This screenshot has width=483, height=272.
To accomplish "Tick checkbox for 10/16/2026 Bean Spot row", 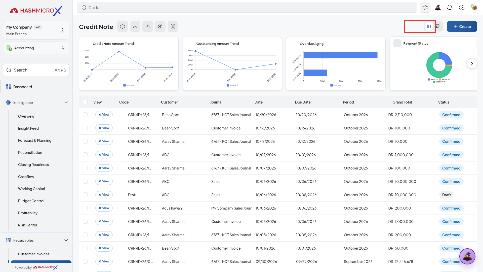I will [85, 128].
